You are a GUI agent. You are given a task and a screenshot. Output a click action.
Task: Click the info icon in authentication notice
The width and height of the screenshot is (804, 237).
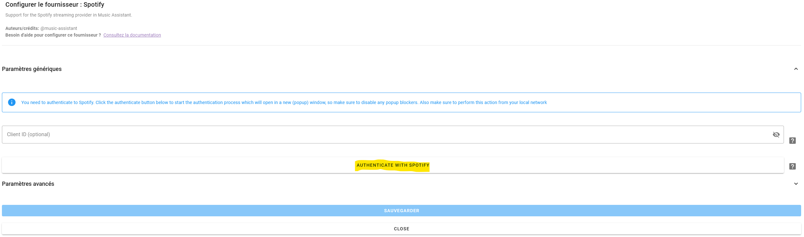pyautogui.click(x=12, y=102)
